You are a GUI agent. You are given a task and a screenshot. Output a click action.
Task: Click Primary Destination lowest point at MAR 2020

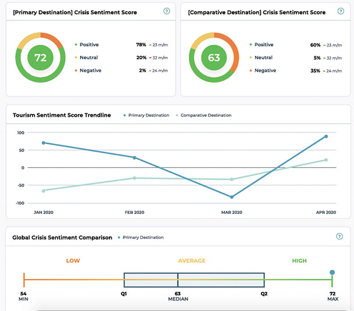[232, 197]
